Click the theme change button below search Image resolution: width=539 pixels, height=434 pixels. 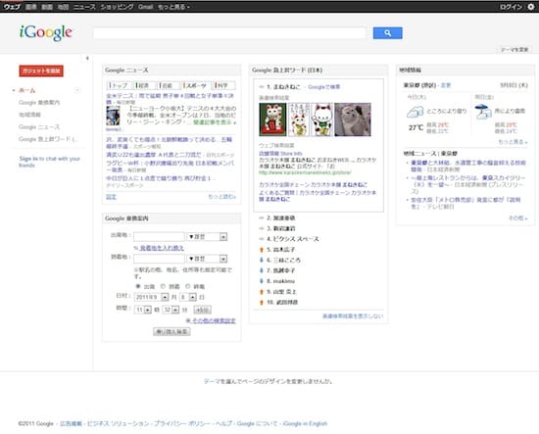pyautogui.click(x=514, y=50)
